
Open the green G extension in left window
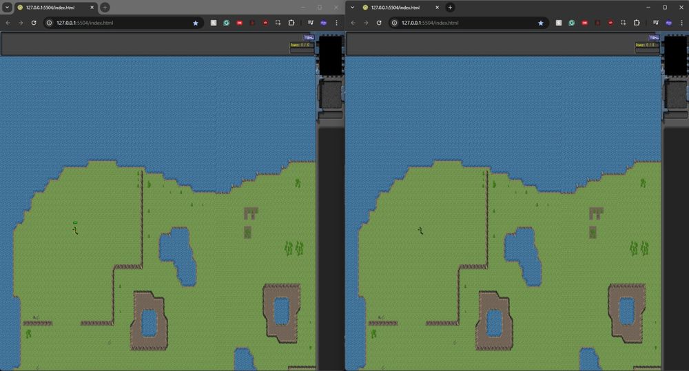point(226,23)
